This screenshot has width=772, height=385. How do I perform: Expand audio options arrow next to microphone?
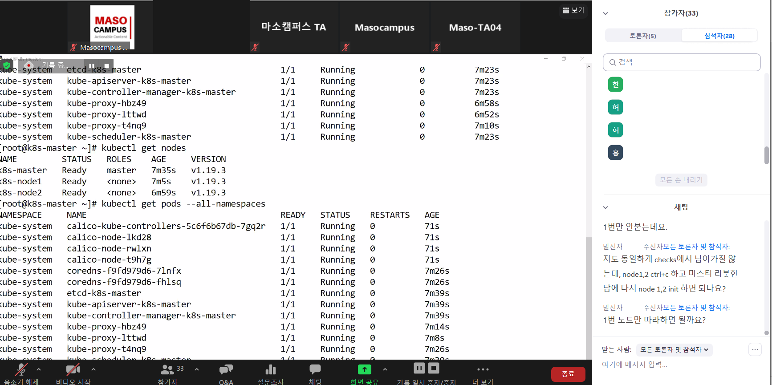(39, 369)
